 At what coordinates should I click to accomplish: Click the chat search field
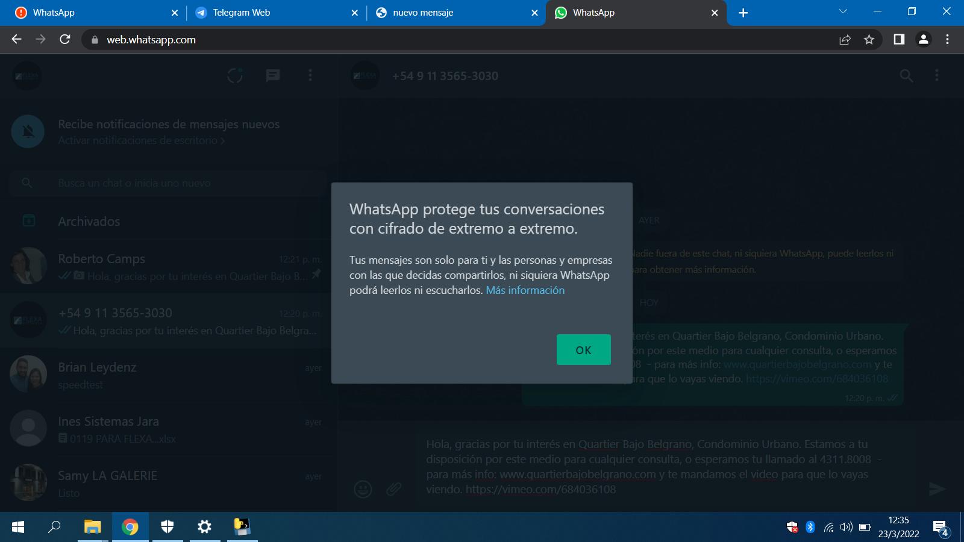167,183
